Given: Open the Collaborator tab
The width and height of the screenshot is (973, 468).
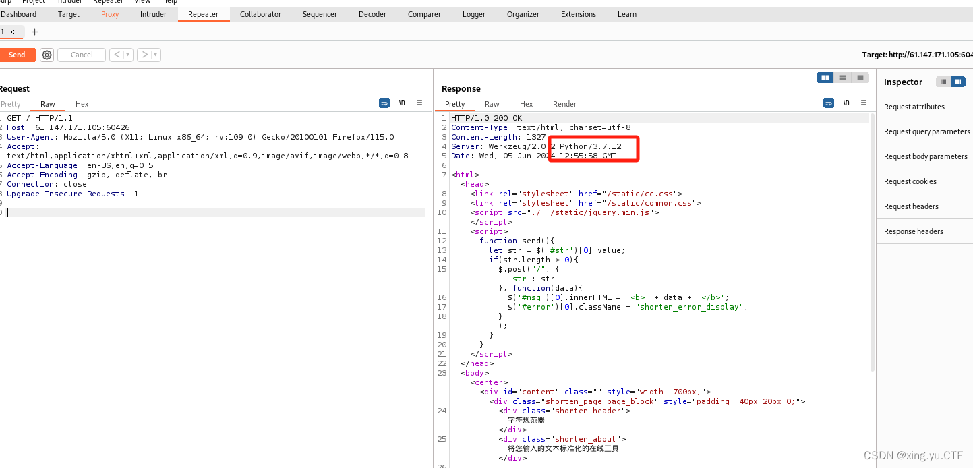Looking at the screenshot, I should (x=260, y=14).
